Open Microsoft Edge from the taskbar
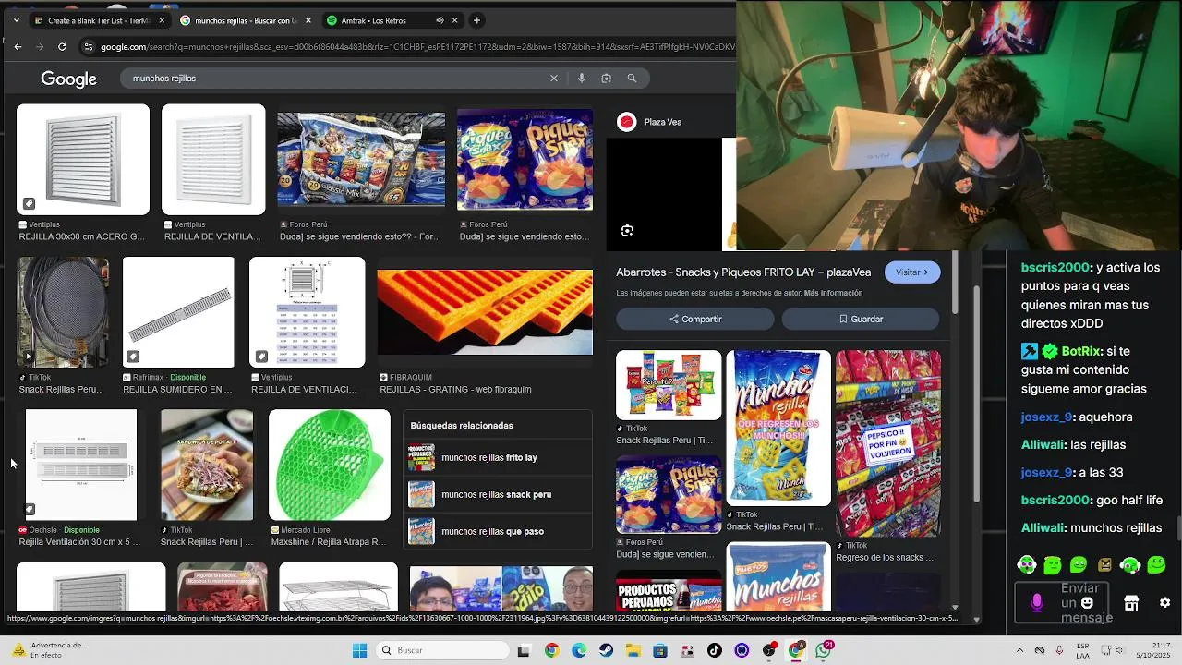This screenshot has height=665, width=1182. pos(579,651)
